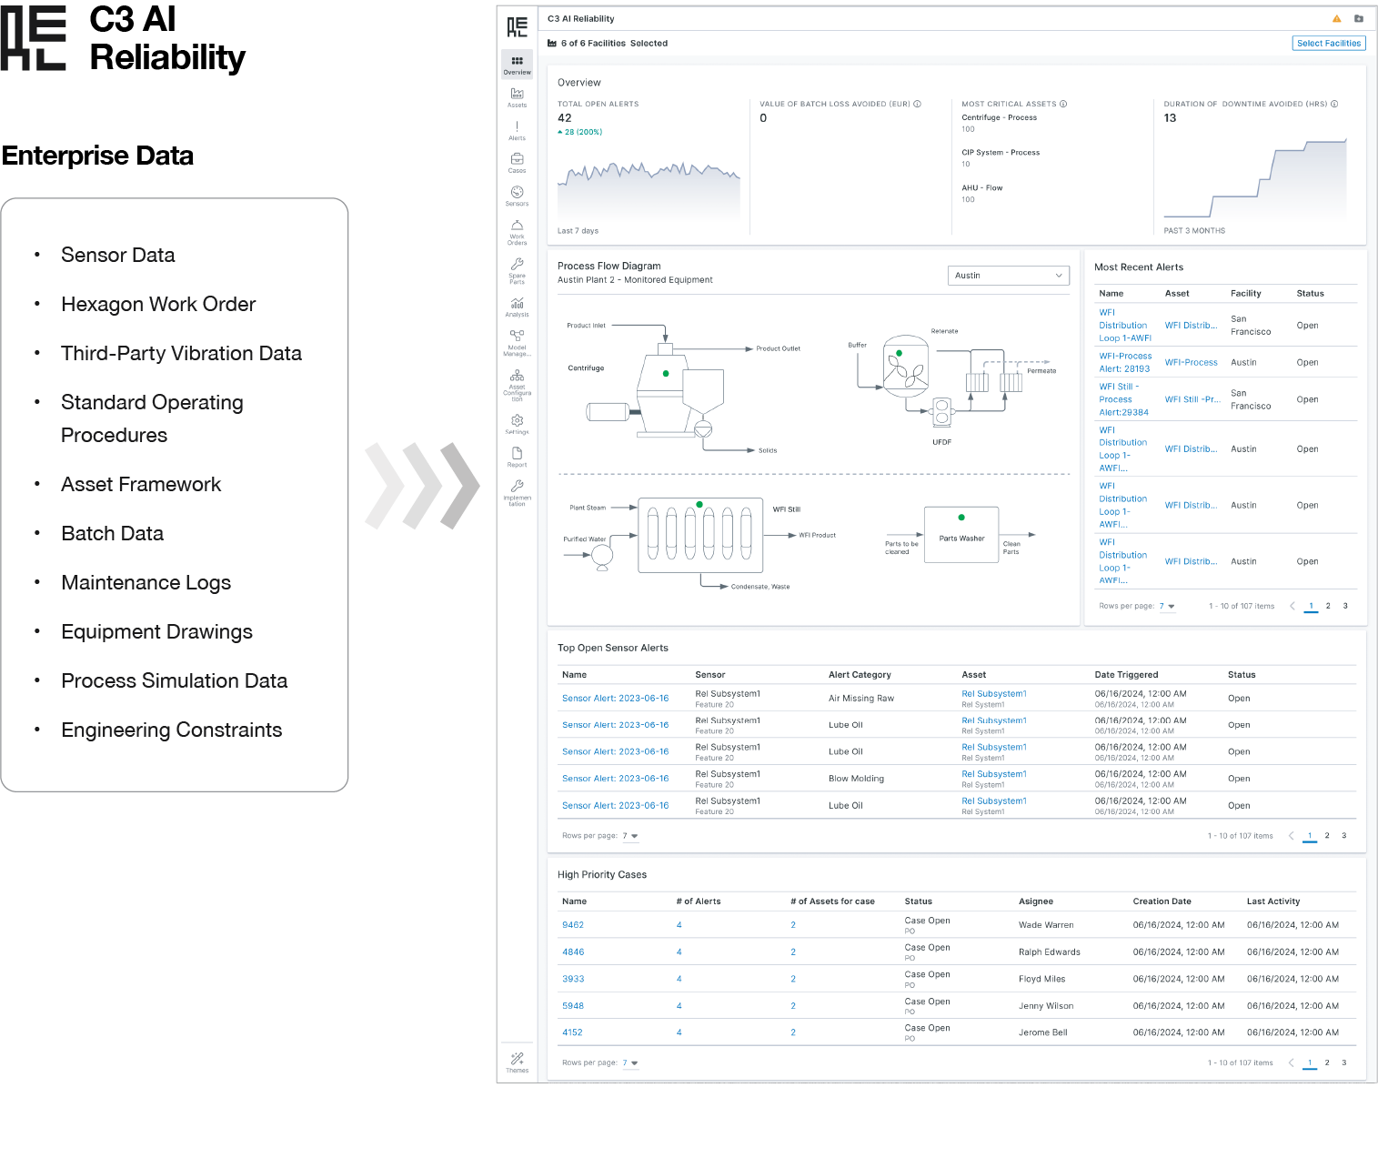
Task: Click Centrifuge - Process under Most Critical Assets
Action: [999, 117]
